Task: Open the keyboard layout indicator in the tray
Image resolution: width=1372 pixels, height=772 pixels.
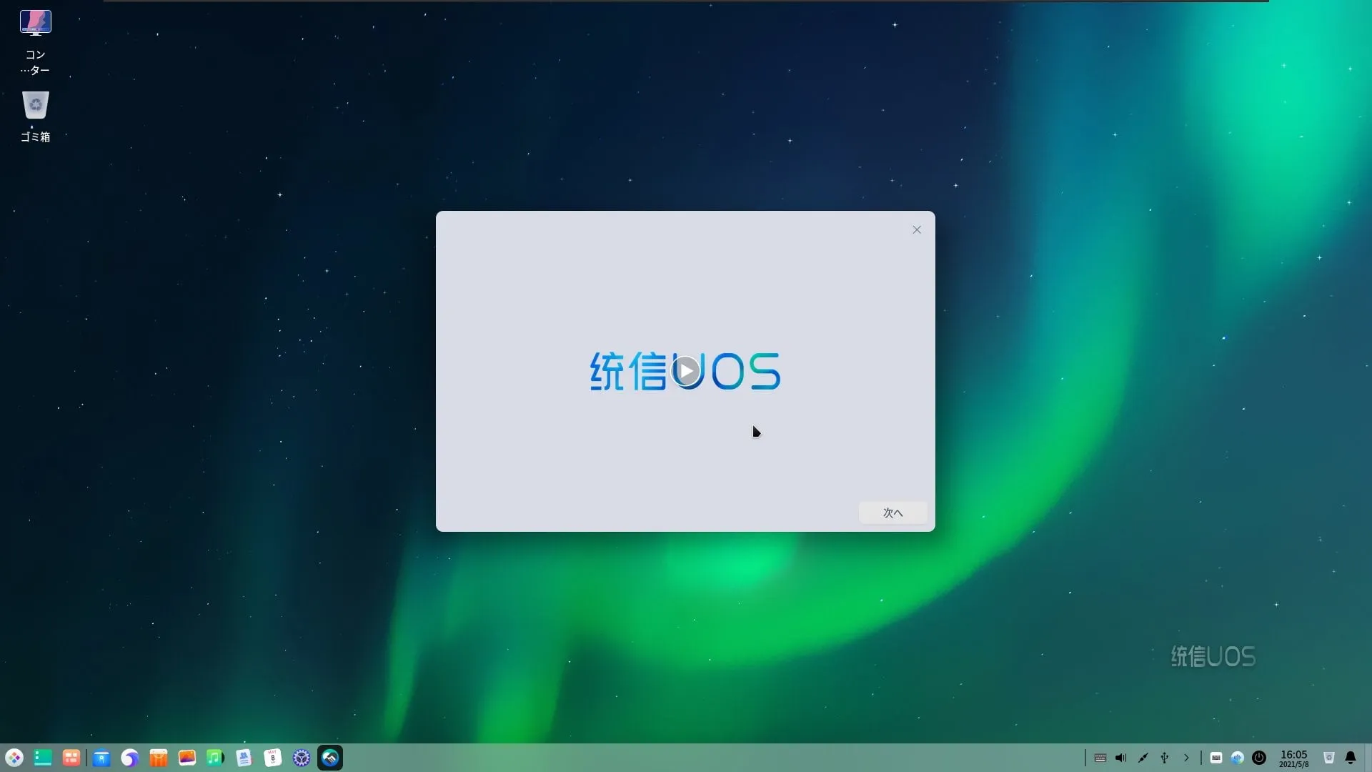Action: (x=1099, y=758)
